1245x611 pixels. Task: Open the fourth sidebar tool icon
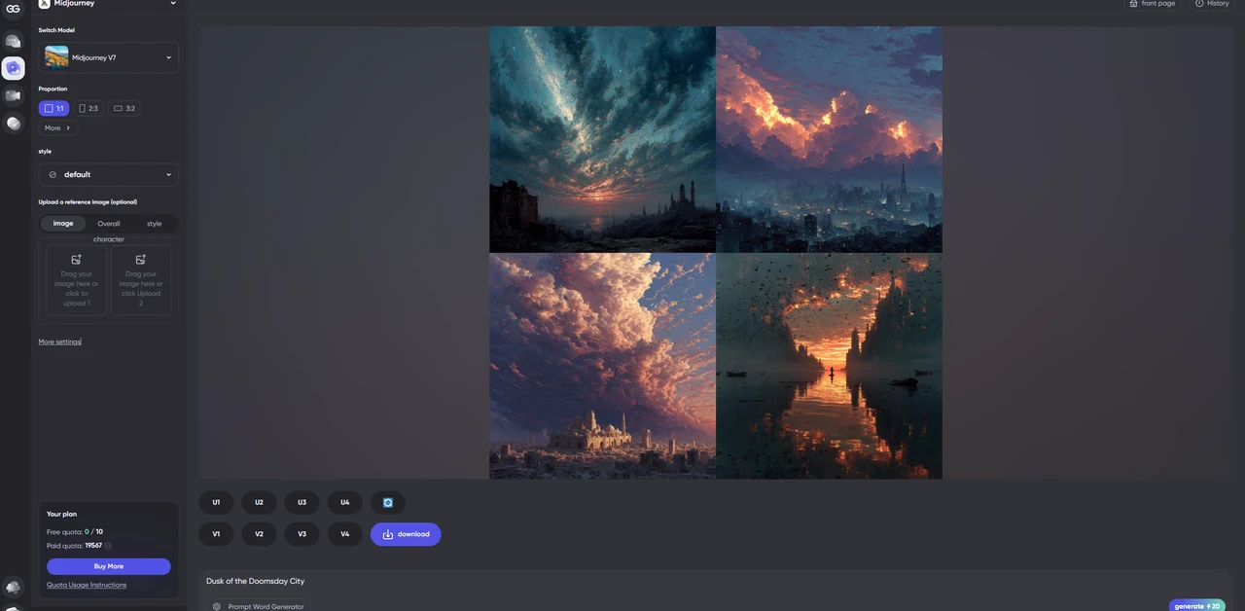point(14,123)
